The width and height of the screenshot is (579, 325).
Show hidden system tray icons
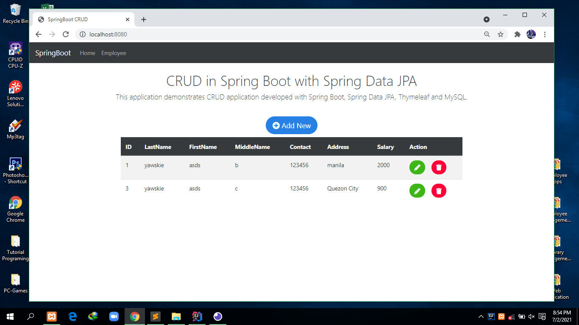click(x=481, y=317)
